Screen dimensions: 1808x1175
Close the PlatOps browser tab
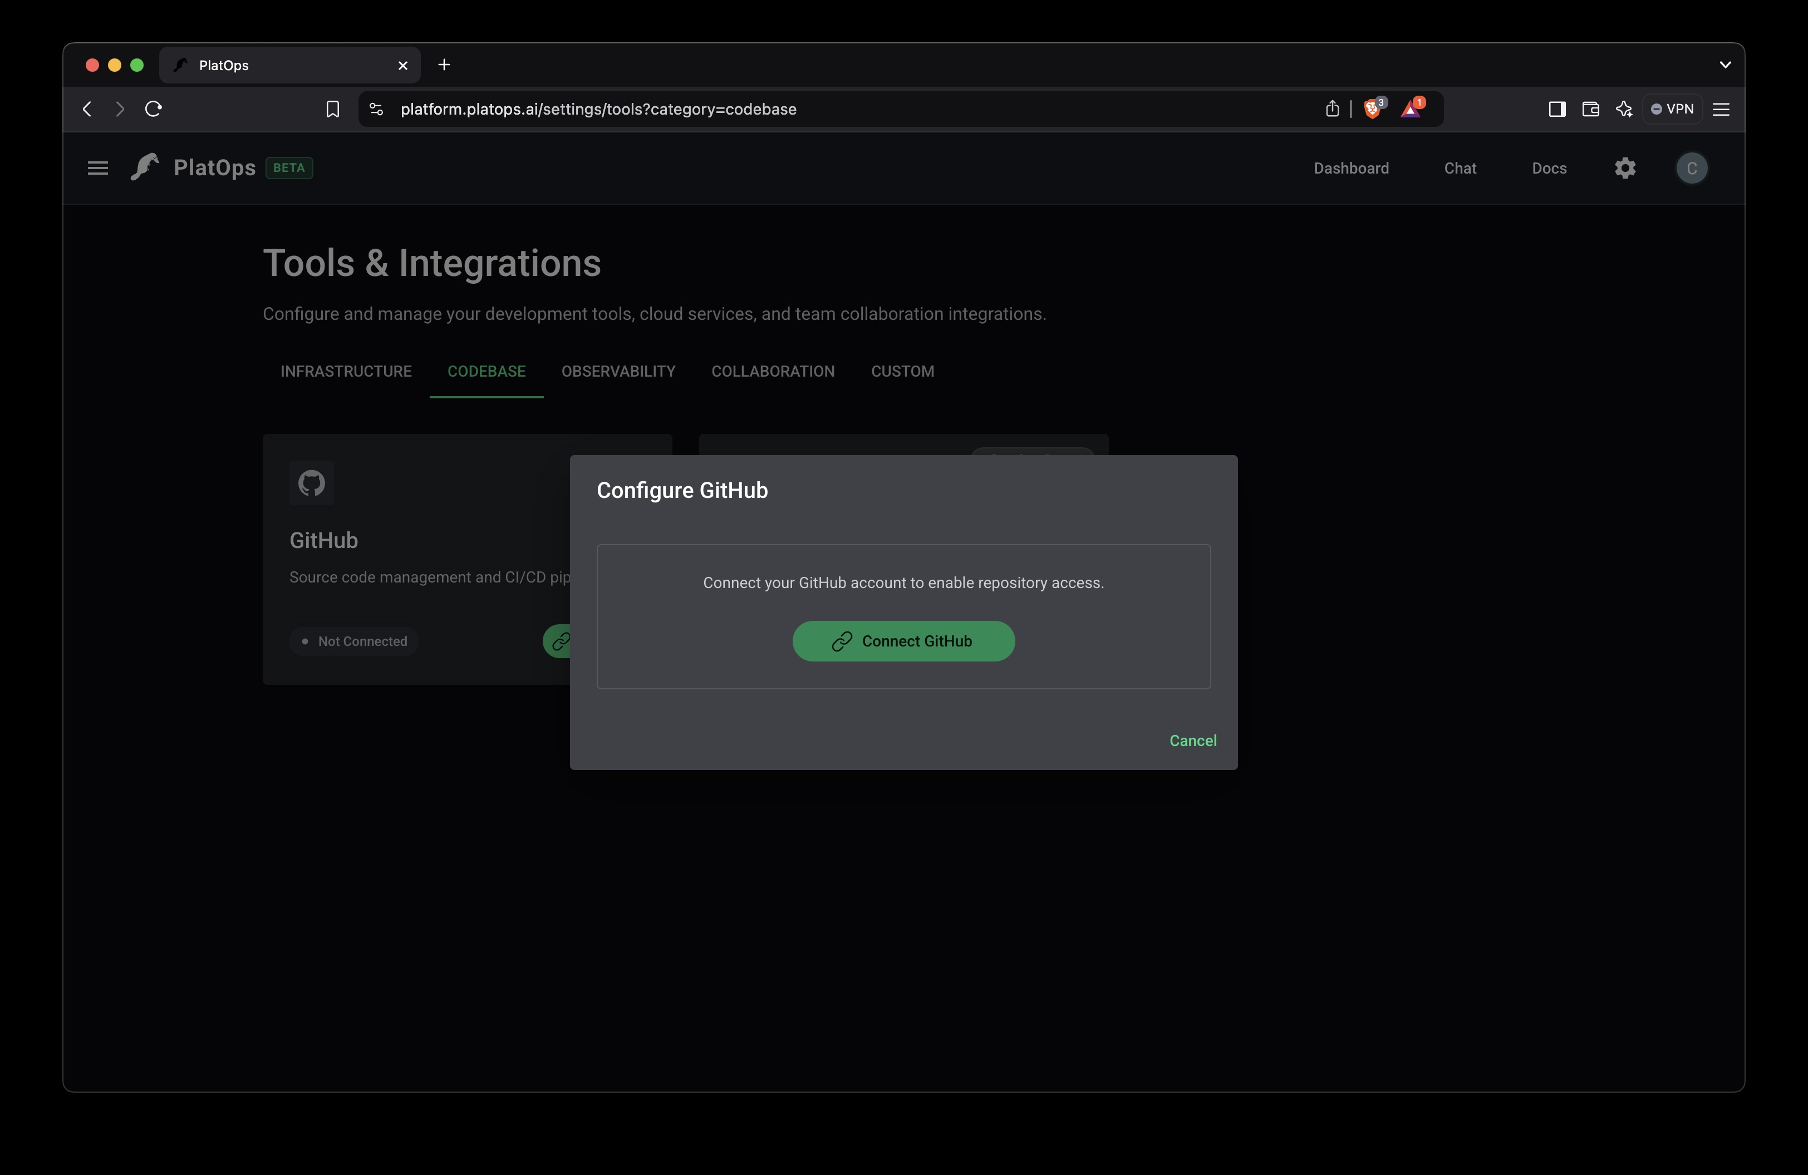coord(402,66)
